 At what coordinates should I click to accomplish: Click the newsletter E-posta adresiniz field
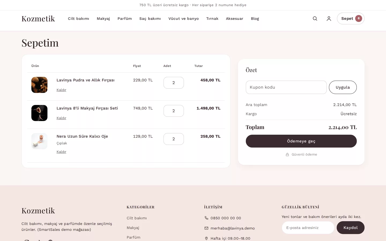[308, 228]
